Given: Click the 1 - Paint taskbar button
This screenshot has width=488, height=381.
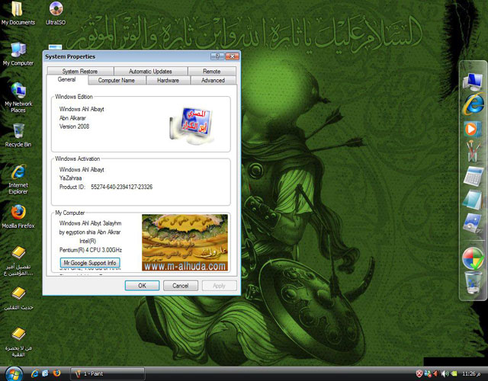Looking at the screenshot, I should (108, 373).
